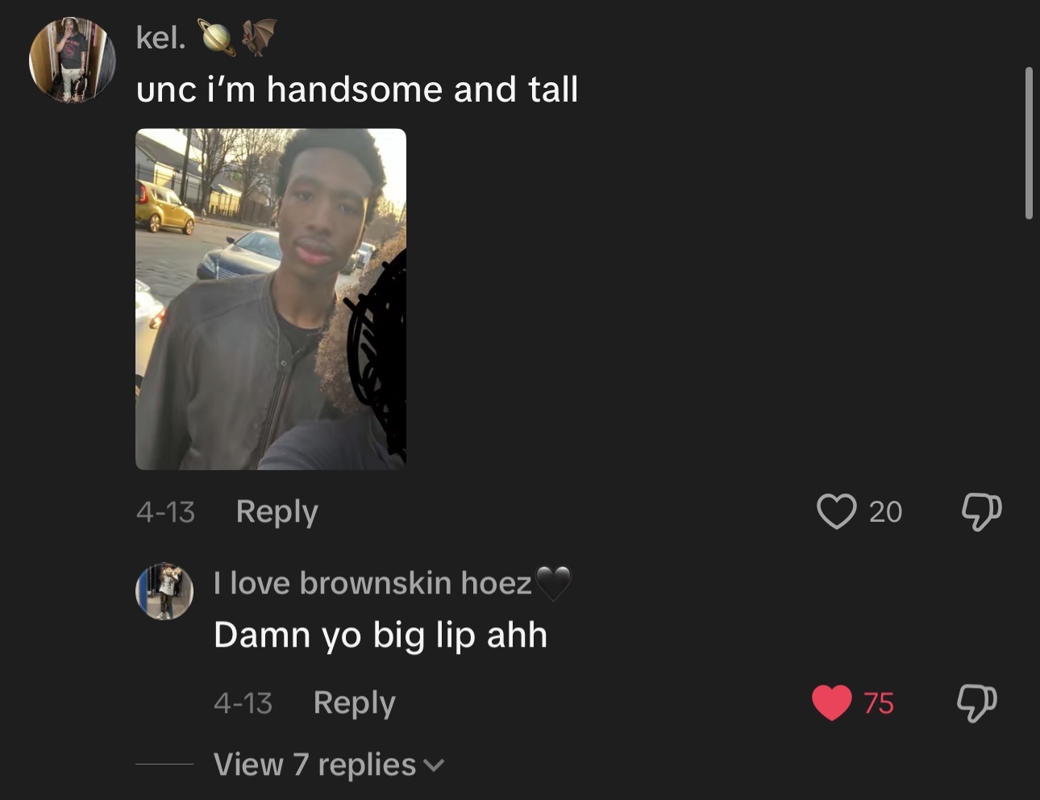Dislike kel.'s comment with the thumbs-down icon
The width and height of the screenshot is (1040, 800).
981,511
